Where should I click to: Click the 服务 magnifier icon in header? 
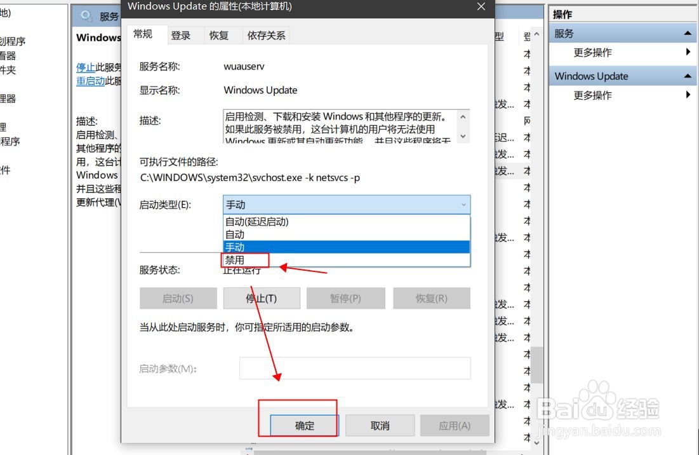(86, 16)
